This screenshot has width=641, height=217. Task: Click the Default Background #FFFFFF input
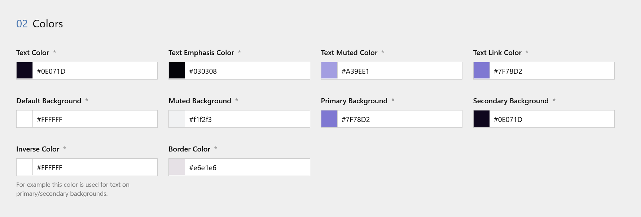(95, 119)
